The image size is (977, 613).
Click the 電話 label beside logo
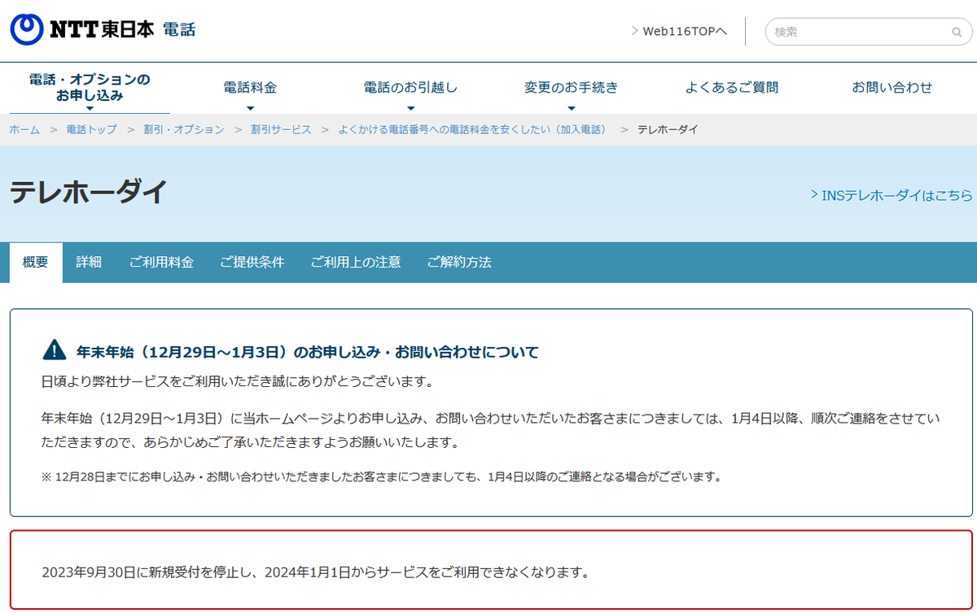(x=179, y=30)
